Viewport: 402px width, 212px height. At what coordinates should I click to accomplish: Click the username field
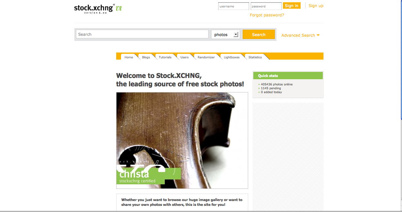[234, 6]
